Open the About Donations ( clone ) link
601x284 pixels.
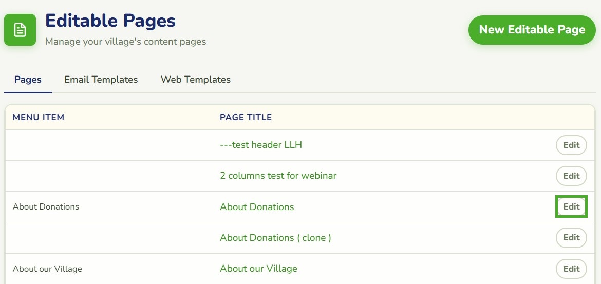[275, 238]
